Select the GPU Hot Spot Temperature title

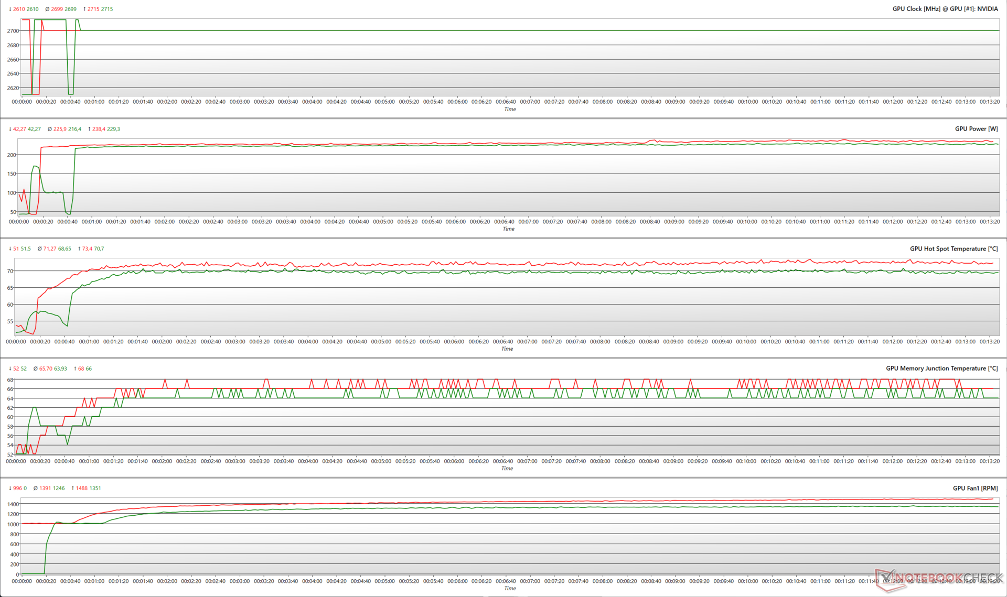point(954,248)
